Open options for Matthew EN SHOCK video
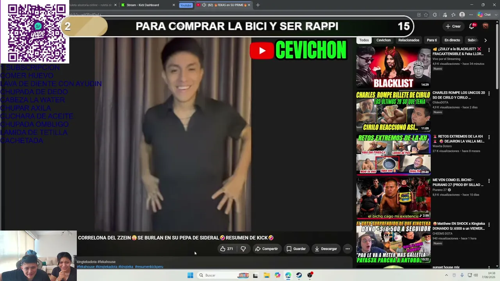Viewport: 500px width, 281px height. (x=489, y=224)
